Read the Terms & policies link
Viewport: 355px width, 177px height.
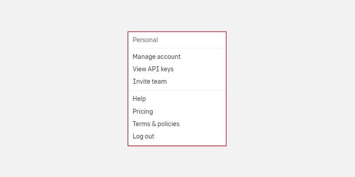pos(156,124)
